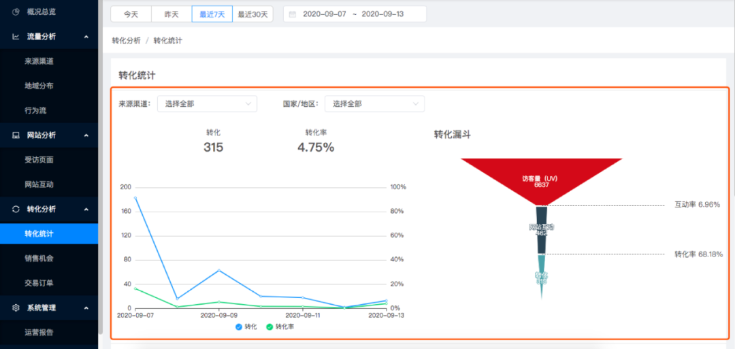Click the 转化分析 refresh-cycle icon
The height and width of the screenshot is (349, 735).
pos(16,209)
